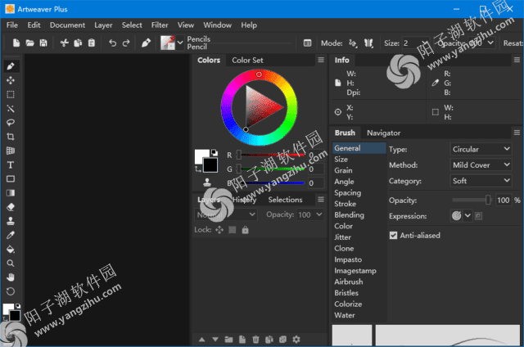524x347 pixels.
Task: Select the Lasso tool
Action: (x=11, y=123)
